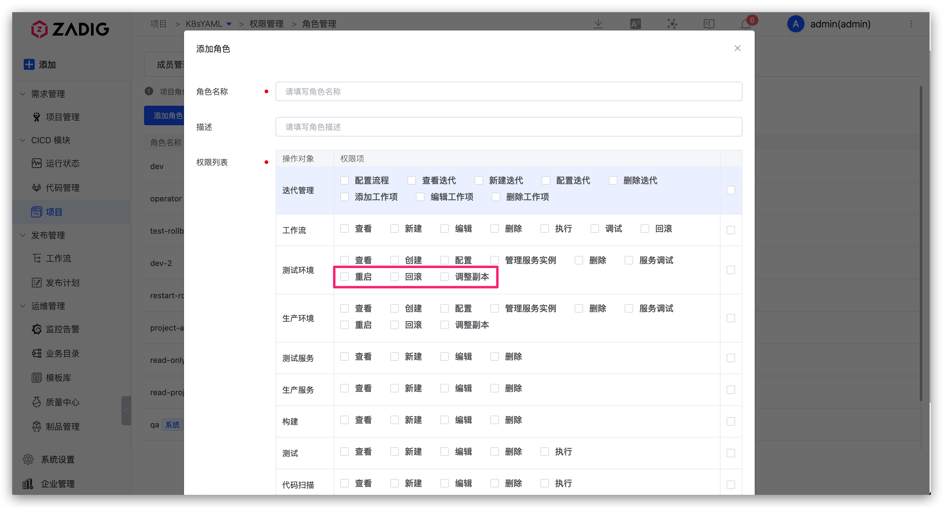943x507 pixels.
Task: Open 项目管理 in the sidebar
Action: (63, 117)
